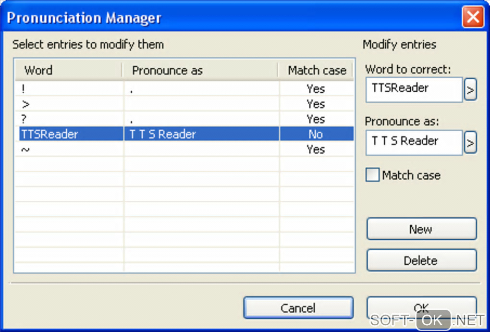Sort by the Pronounce as column header
Image resolution: width=490 pixels, height=332 pixels.
200,70
